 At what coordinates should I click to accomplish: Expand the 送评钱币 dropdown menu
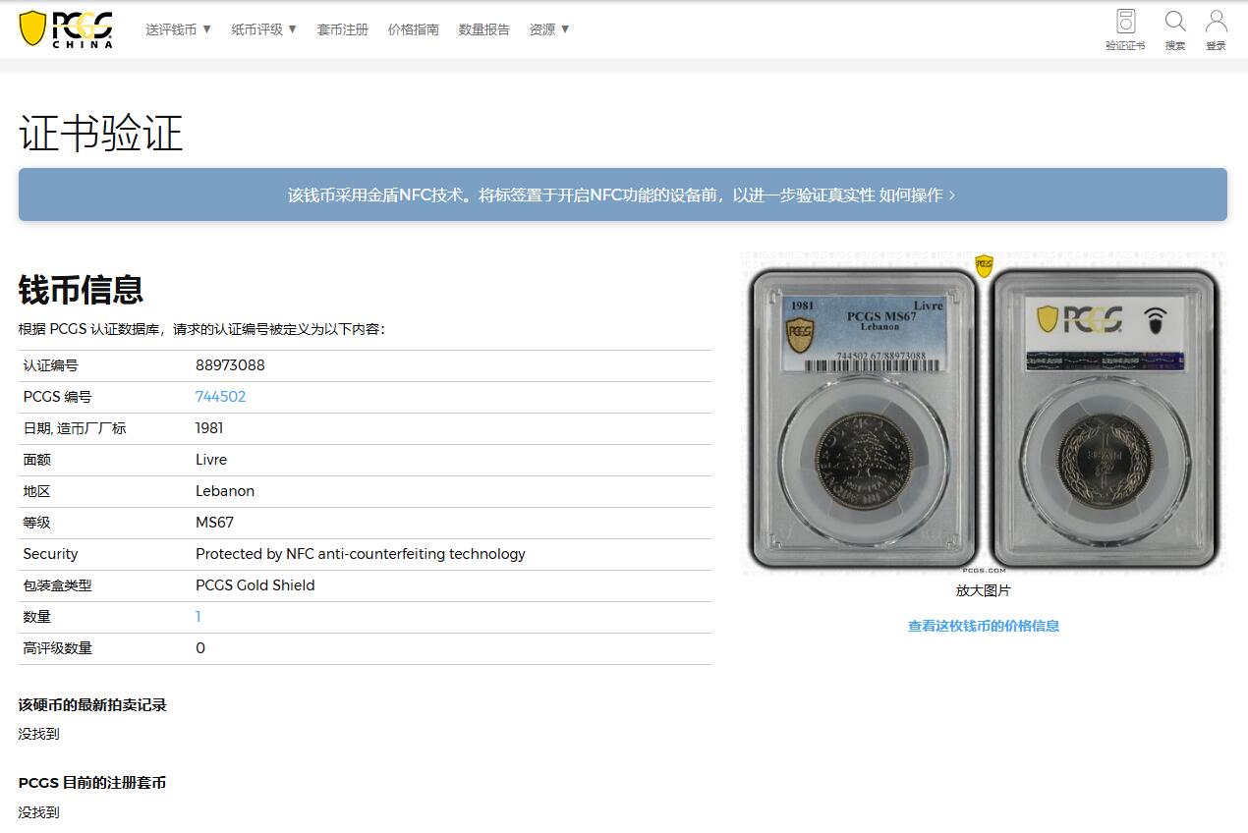pyautogui.click(x=179, y=29)
